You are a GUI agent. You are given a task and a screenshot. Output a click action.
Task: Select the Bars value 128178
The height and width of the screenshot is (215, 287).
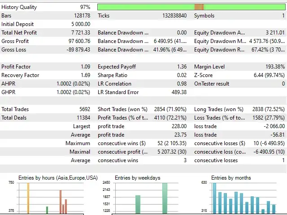pos(82,16)
